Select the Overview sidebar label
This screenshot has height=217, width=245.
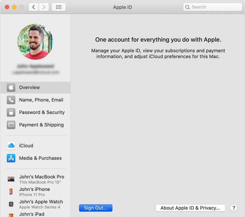(29, 88)
